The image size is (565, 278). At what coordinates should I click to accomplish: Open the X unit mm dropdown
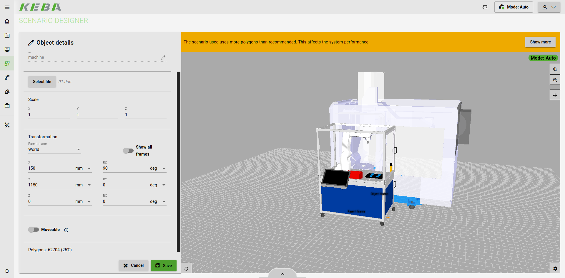point(84,169)
